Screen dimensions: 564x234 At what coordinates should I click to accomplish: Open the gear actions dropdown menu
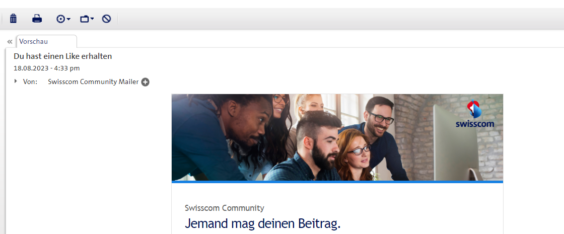point(63,19)
